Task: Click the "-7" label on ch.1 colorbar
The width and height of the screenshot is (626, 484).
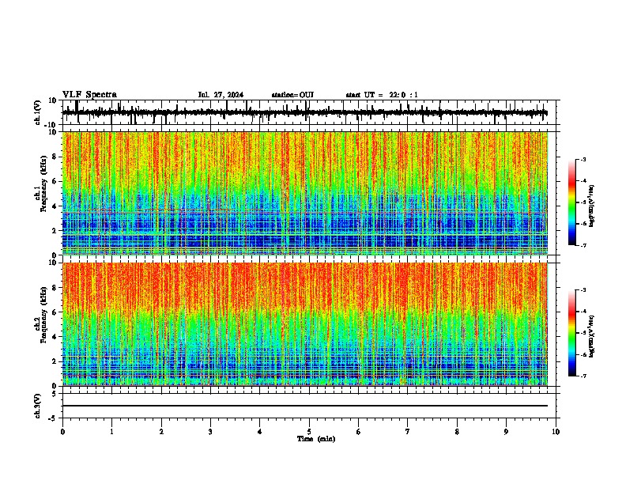Action: (583, 245)
